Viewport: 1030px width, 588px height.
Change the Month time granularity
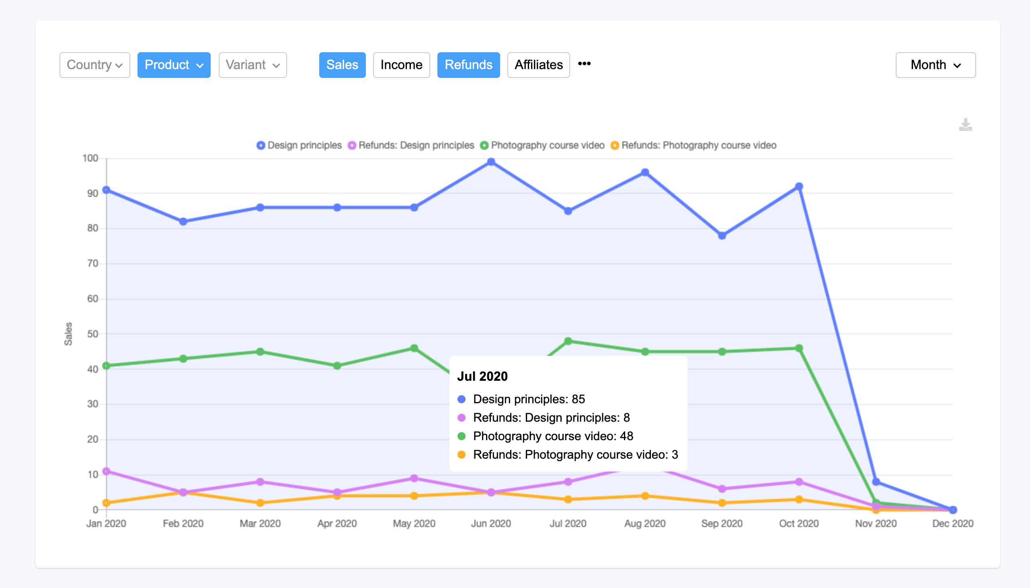(x=936, y=65)
